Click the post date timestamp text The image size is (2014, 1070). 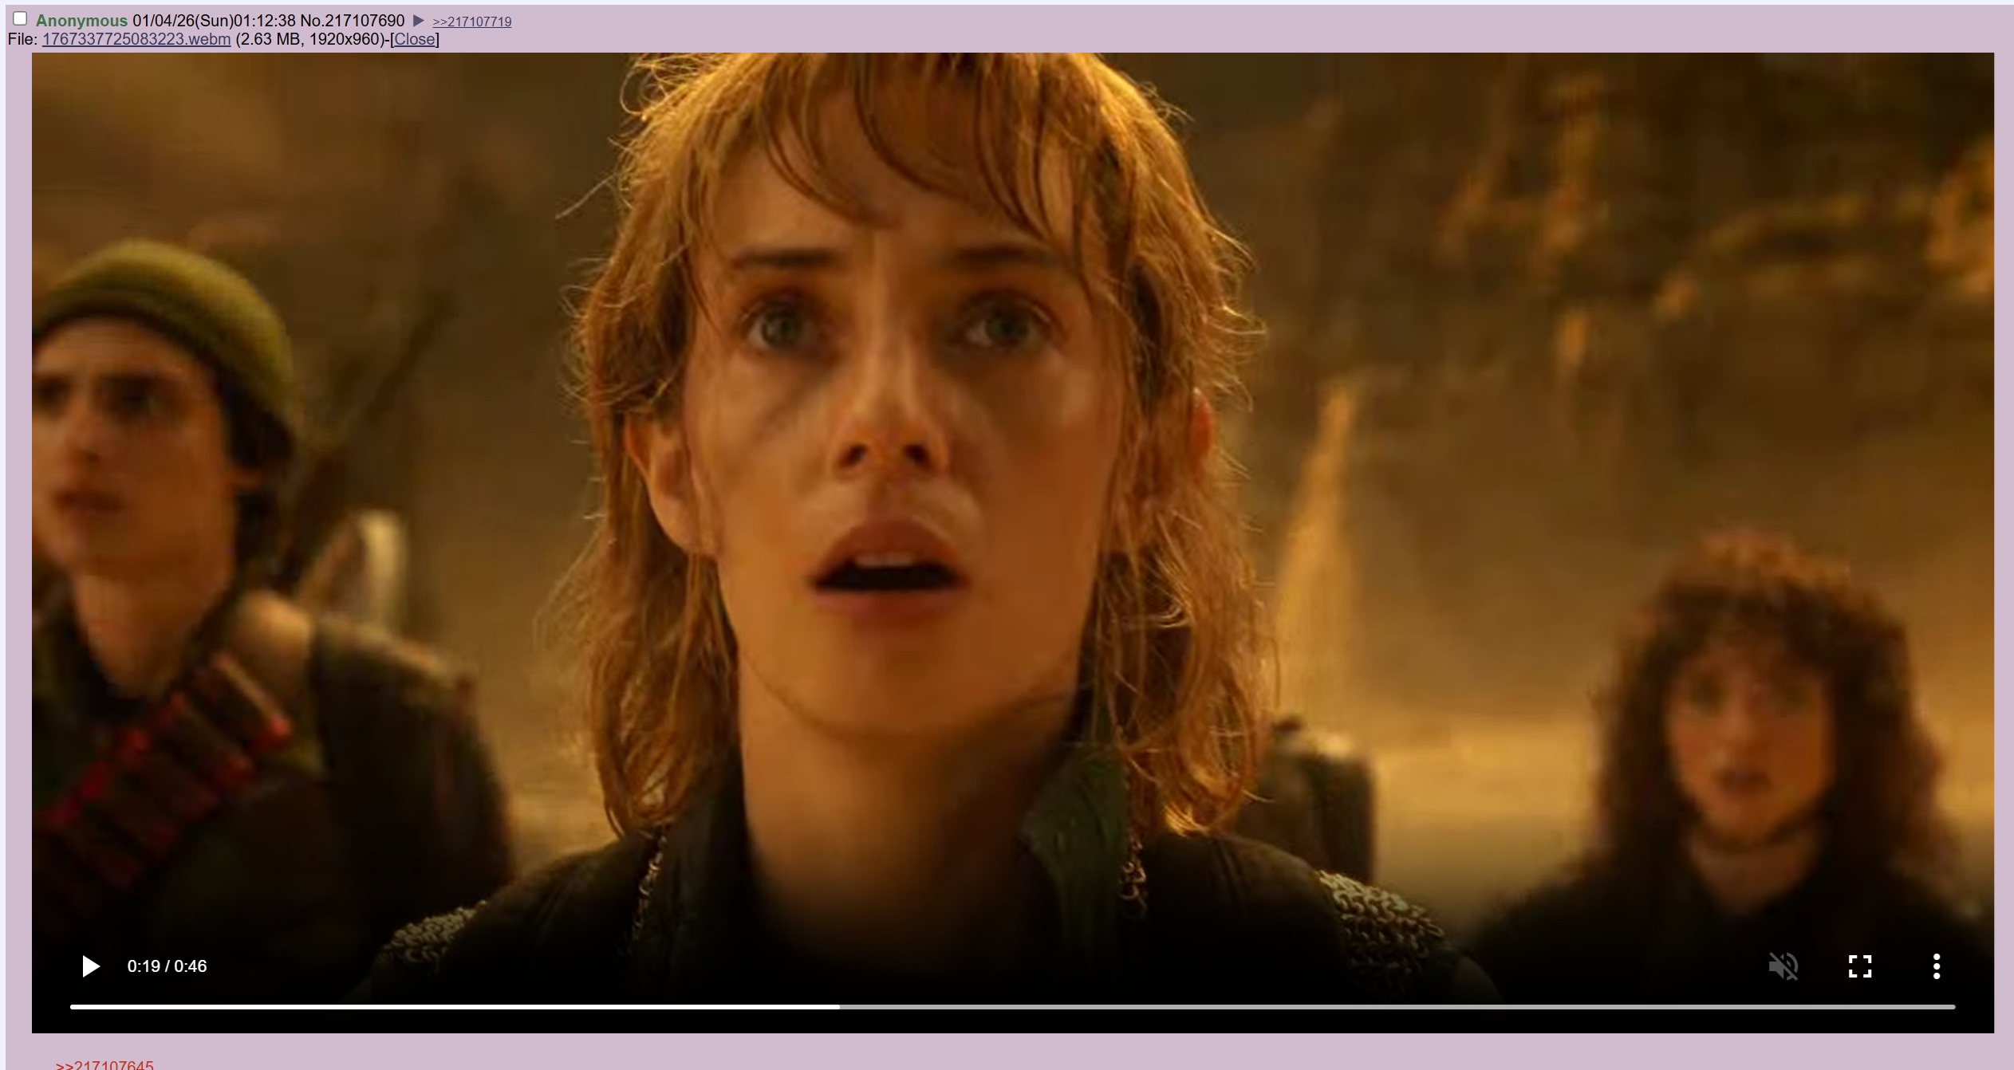click(x=214, y=21)
